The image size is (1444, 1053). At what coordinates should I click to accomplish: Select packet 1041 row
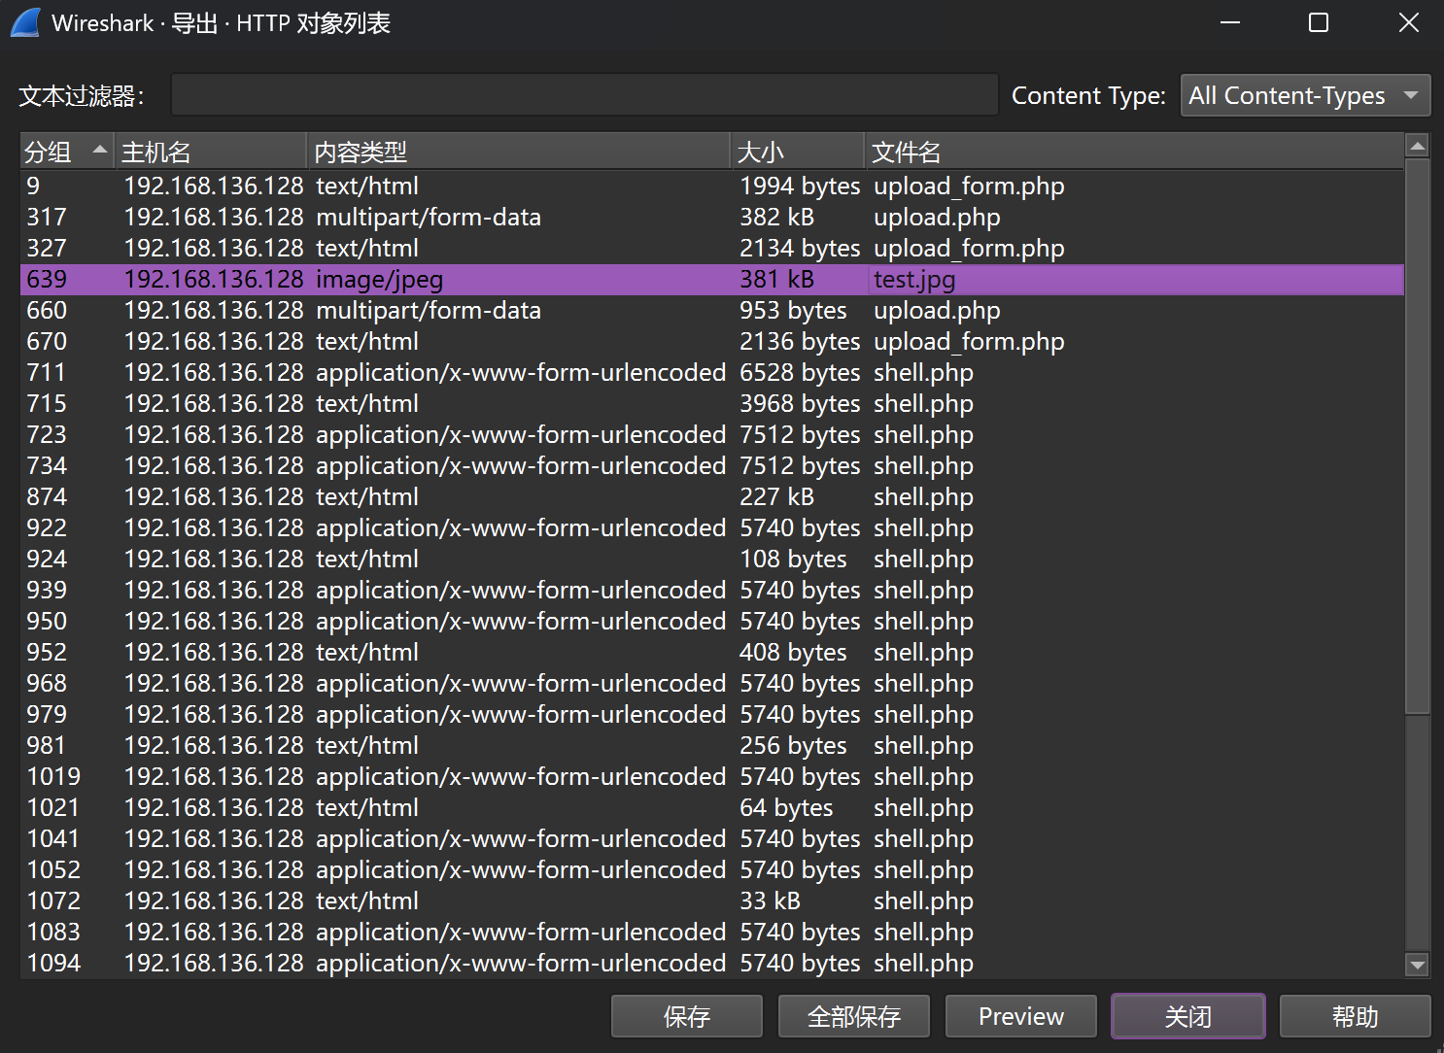(712, 838)
